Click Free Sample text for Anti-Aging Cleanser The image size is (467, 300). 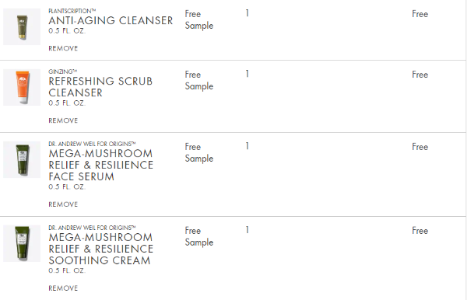199,20
